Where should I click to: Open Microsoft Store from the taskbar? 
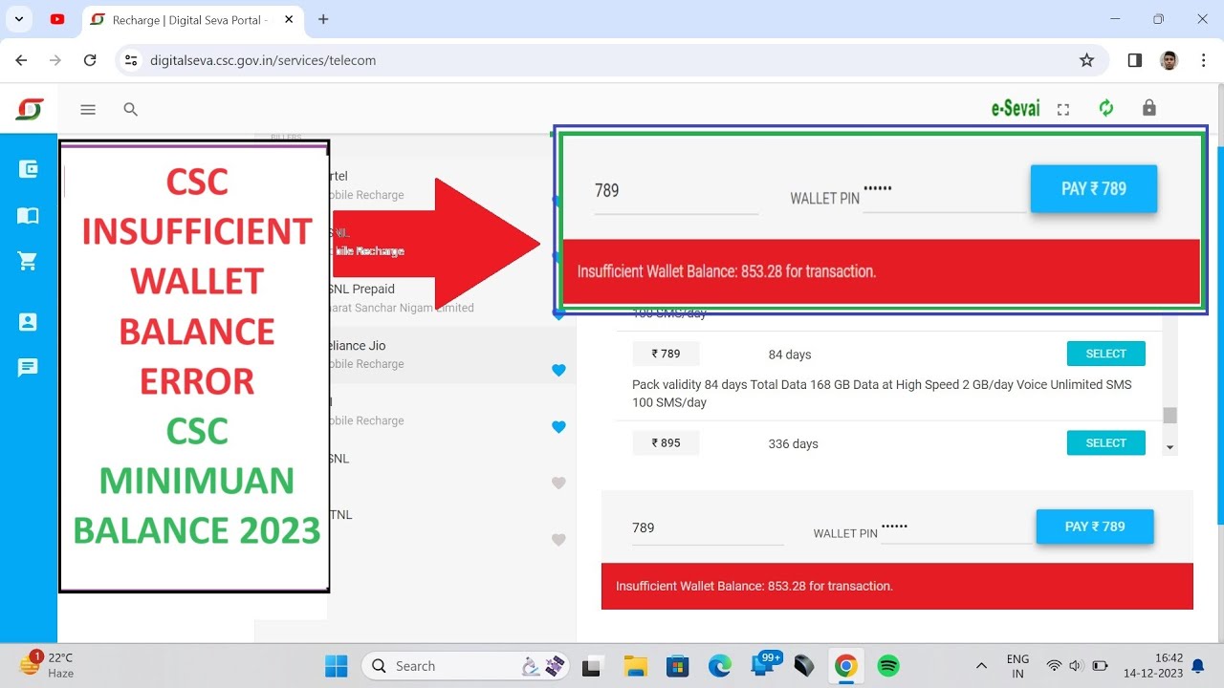point(677,666)
